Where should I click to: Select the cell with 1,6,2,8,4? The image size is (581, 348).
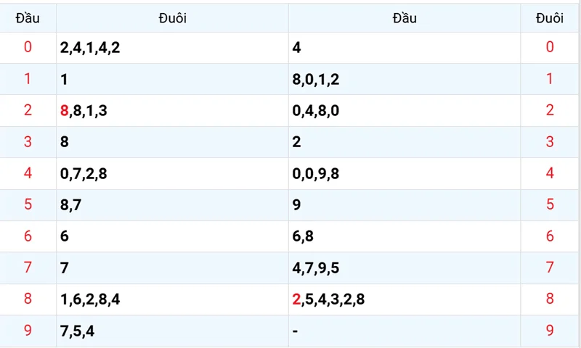point(172,299)
